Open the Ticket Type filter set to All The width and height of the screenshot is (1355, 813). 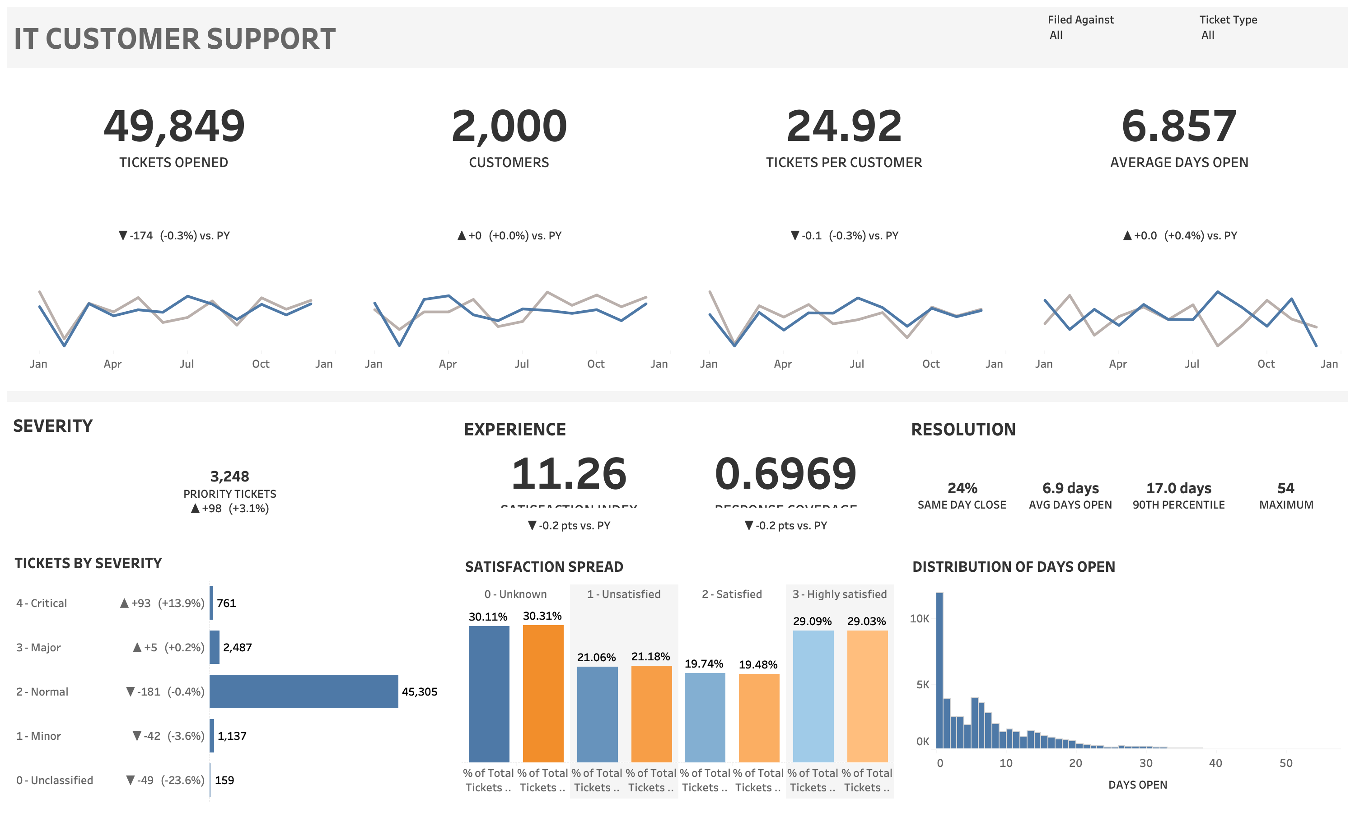pos(1231,35)
